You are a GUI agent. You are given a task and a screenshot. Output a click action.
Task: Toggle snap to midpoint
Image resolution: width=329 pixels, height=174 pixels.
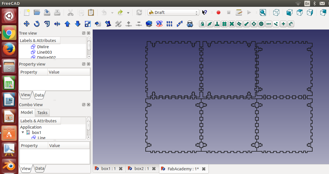click(210, 24)
